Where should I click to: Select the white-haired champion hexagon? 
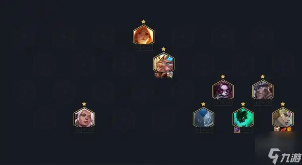tap(84, 117)
